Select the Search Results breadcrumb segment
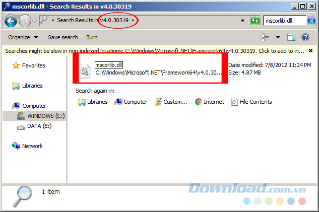 78,20
